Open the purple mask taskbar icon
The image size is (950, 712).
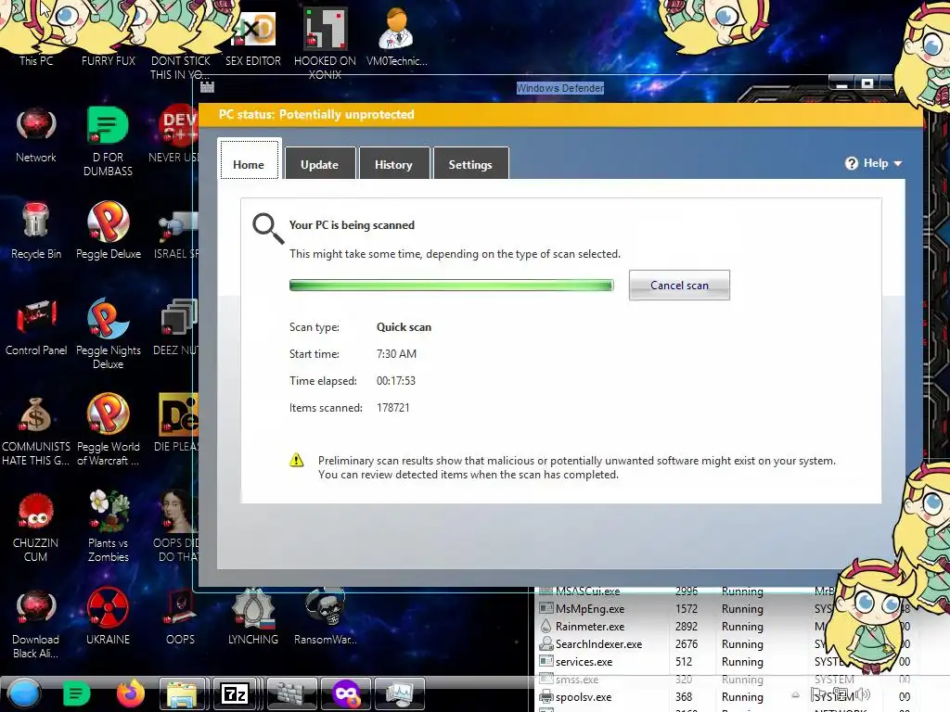pyautogui.click(x=346, y=693)
